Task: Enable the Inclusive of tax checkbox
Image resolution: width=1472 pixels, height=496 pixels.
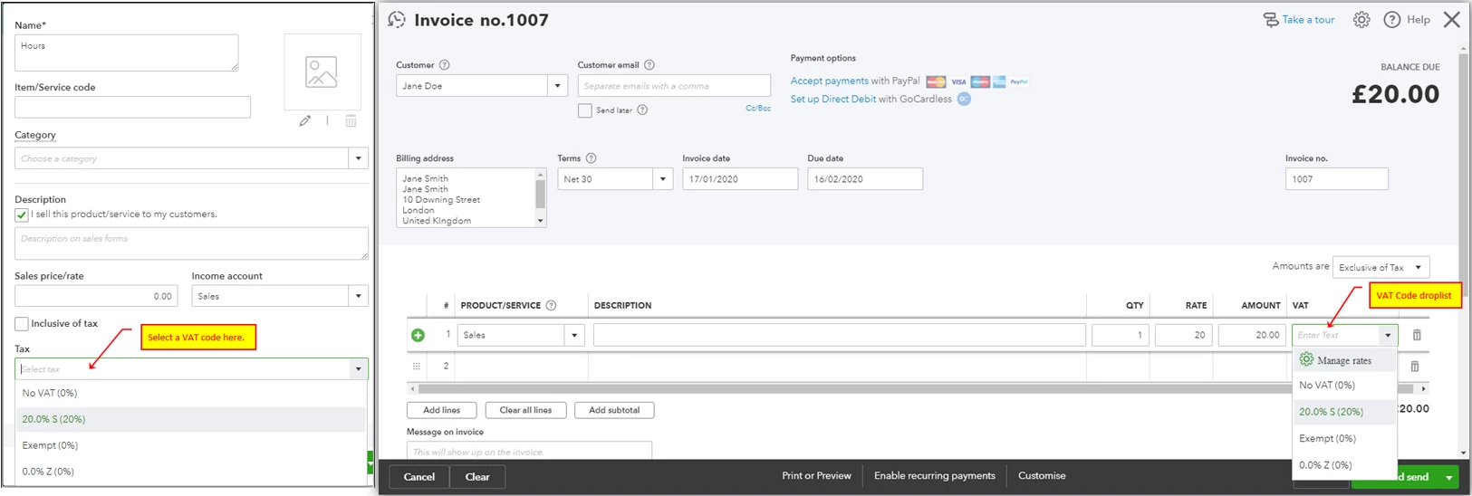Action: pyautogui.click(x=22, y=324)
